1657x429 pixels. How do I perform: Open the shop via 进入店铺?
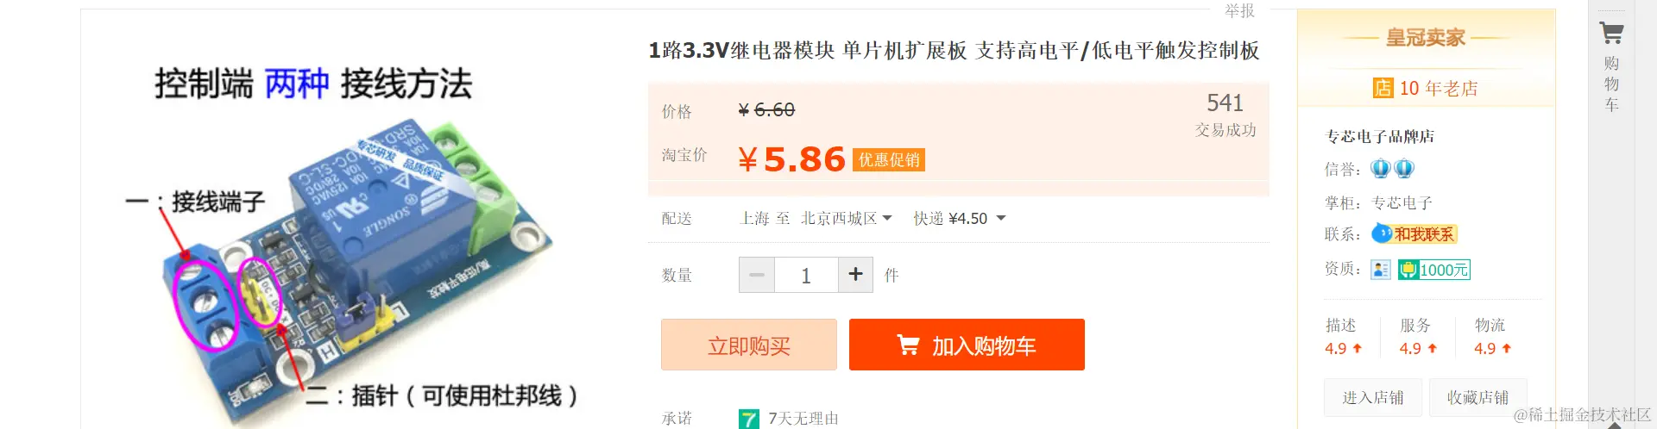click(x=1373, y=397)
